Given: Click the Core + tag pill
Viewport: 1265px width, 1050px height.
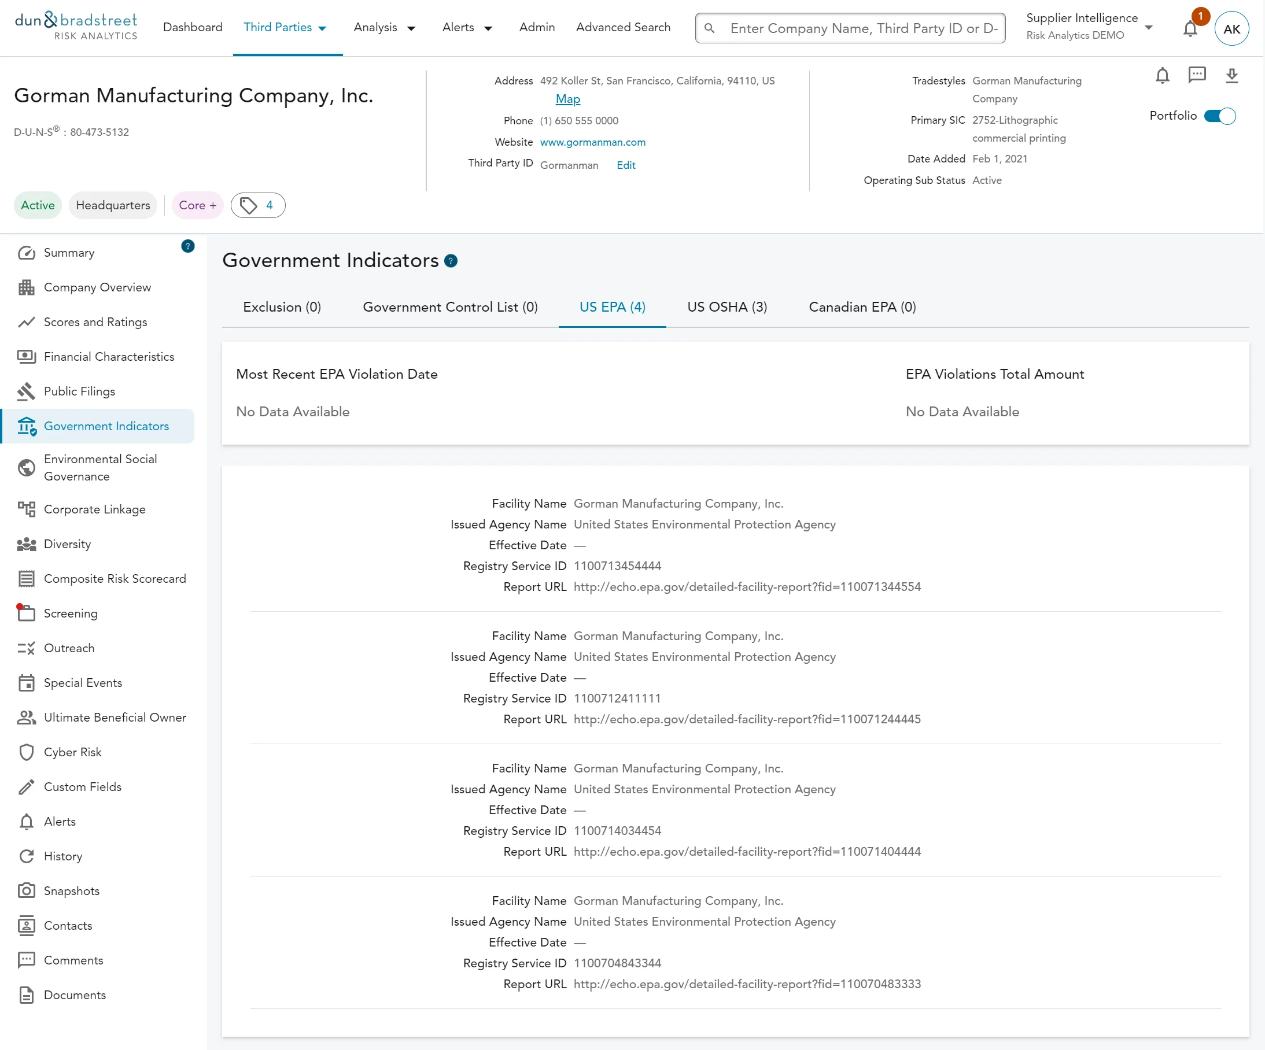Looking at the screenshot, I should [x=197, y=205].
